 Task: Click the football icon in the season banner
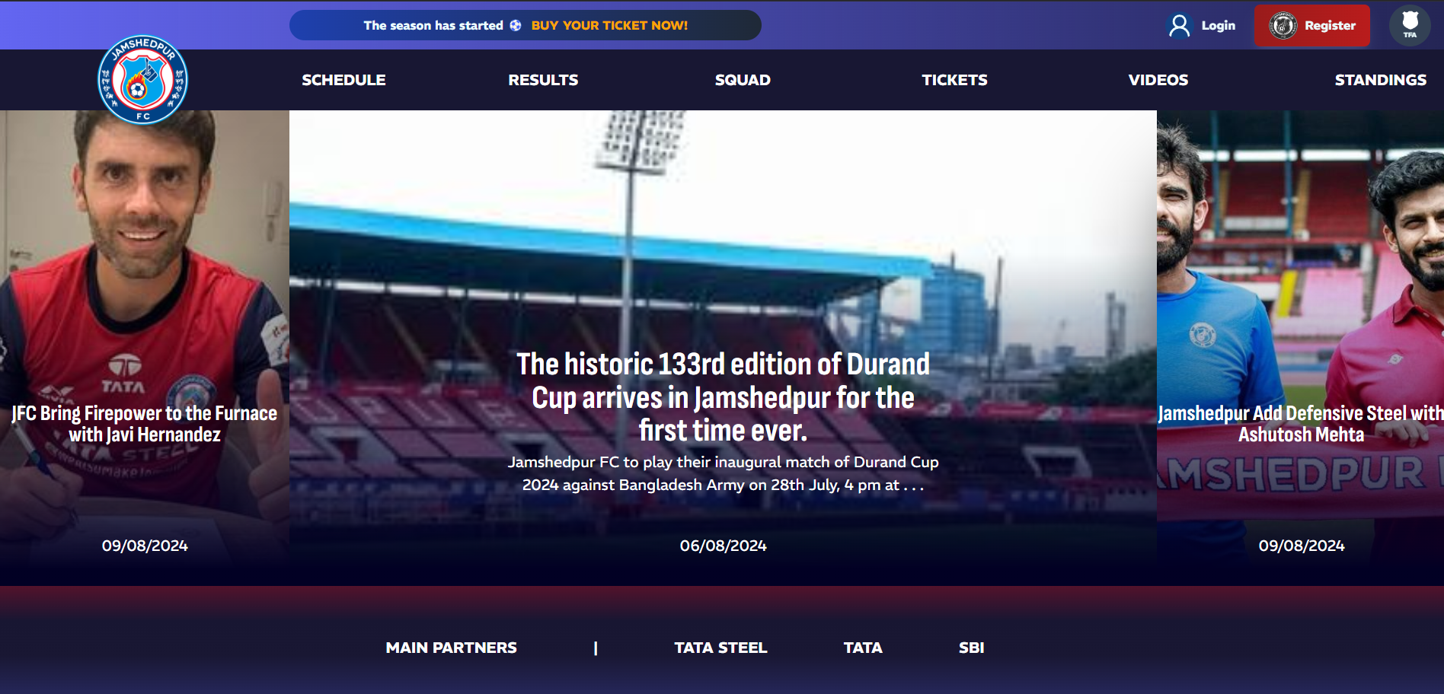[x=516, y=25]
